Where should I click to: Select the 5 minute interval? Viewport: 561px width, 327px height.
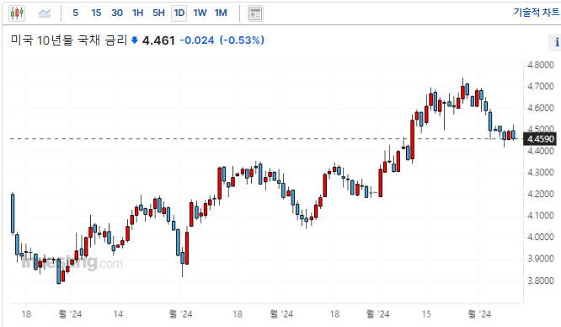(x=76, y=13)
